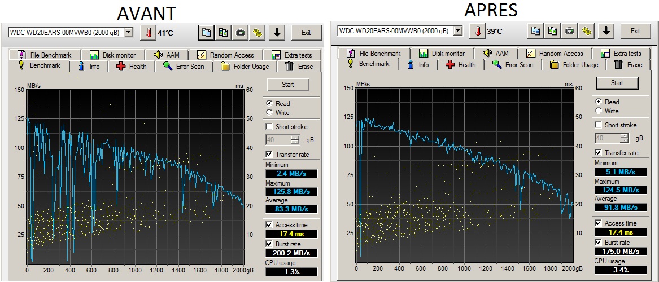
Task: Enable Short stroke checkbox in AVANT window
Action: 269,127
